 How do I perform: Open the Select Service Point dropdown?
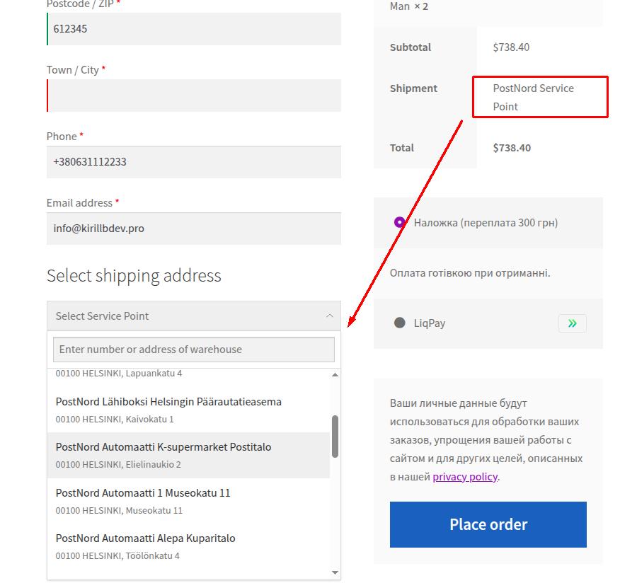coord(194,316)
